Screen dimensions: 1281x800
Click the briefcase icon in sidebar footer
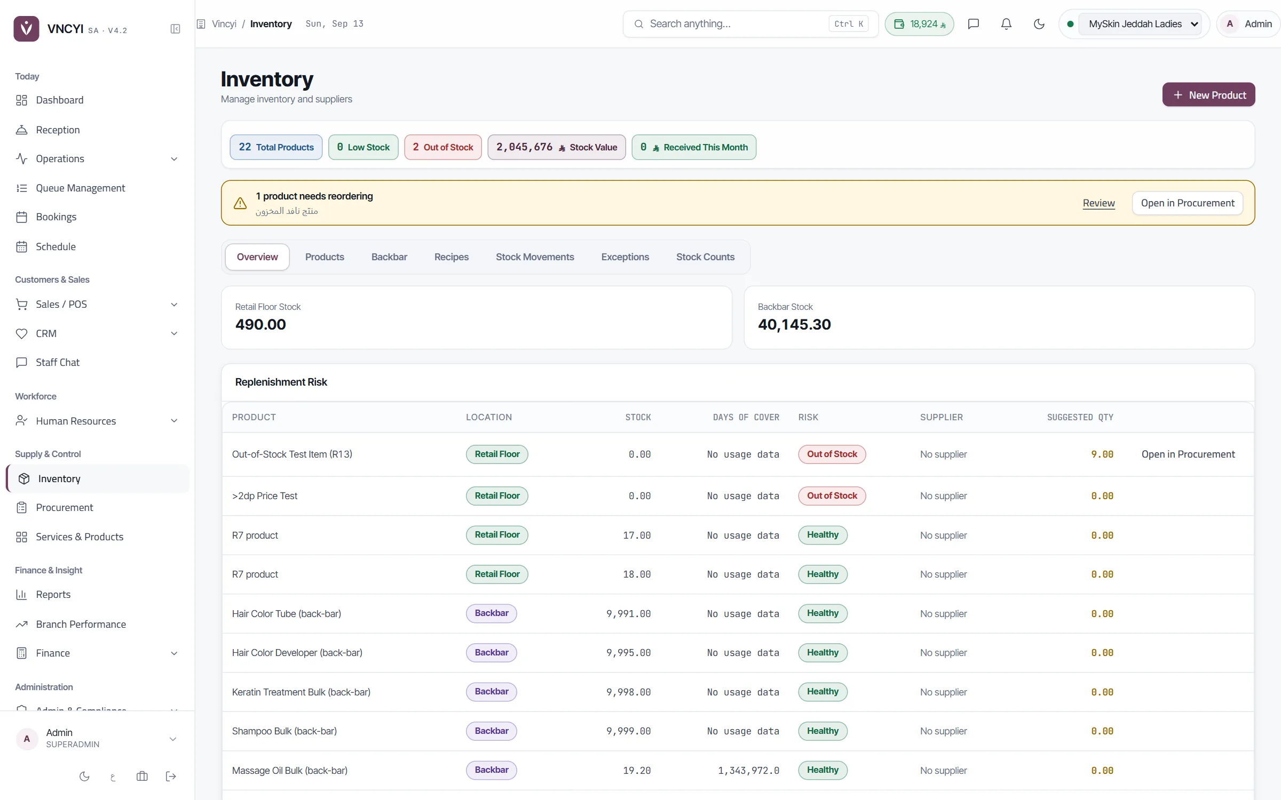pyautogui.click(x=142, y=777)
